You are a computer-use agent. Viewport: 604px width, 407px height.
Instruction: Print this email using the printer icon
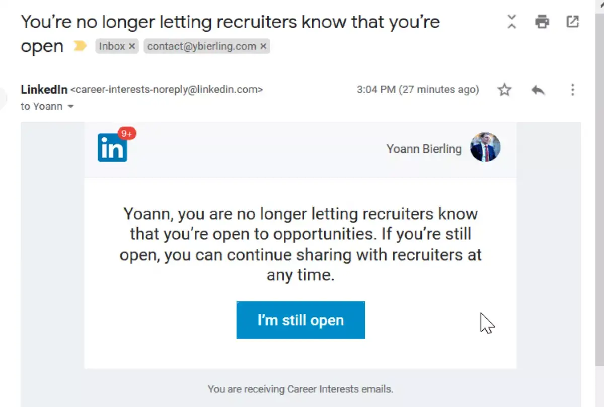point(542,22)
